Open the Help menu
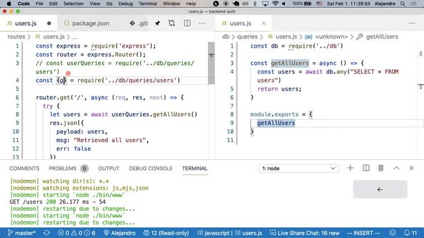The image size is (424, 238). click(191, 4)
